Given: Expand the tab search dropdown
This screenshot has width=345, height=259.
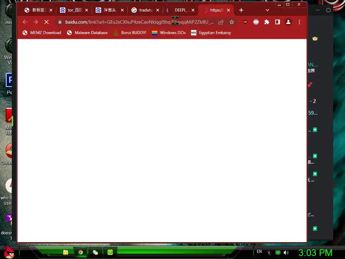Looking at the screenshot, I should [x=267, y=10].
